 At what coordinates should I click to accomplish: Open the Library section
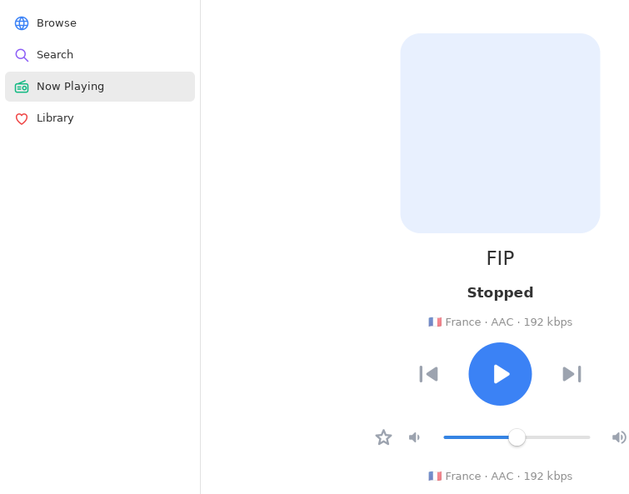100,118
